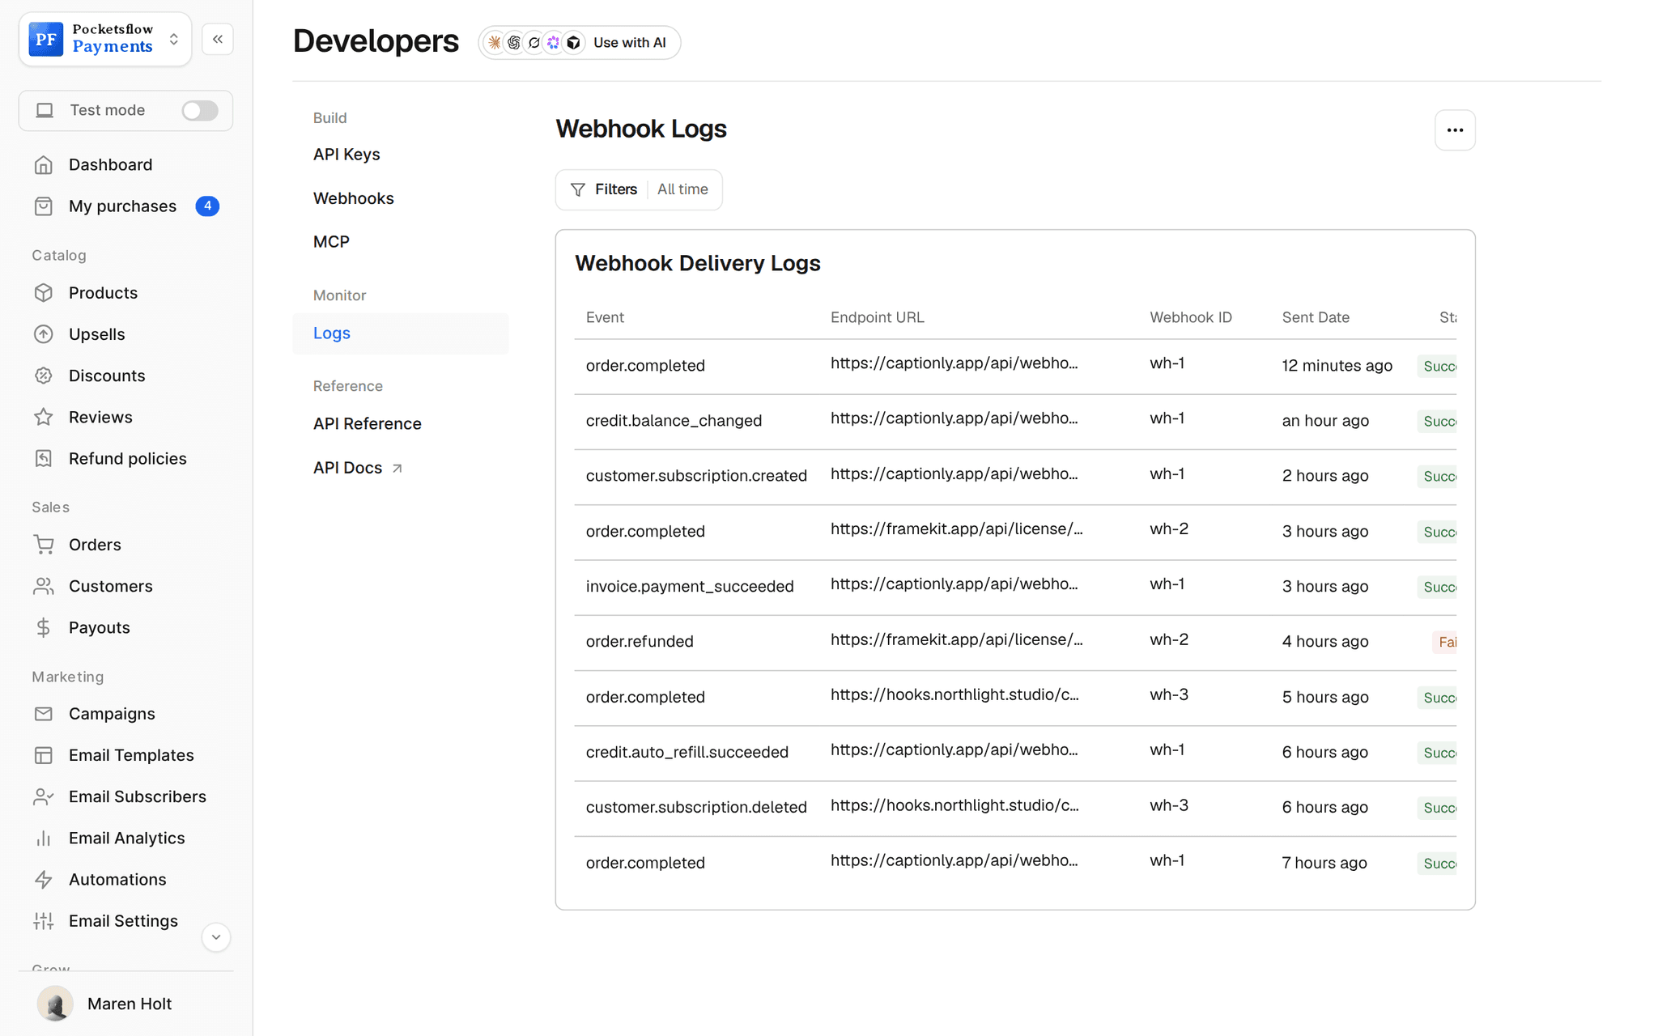This screenshot has width=1658, height=1036.
Task: Open the API Keys section
Action: pyautogui.click(x=346, y=155)
